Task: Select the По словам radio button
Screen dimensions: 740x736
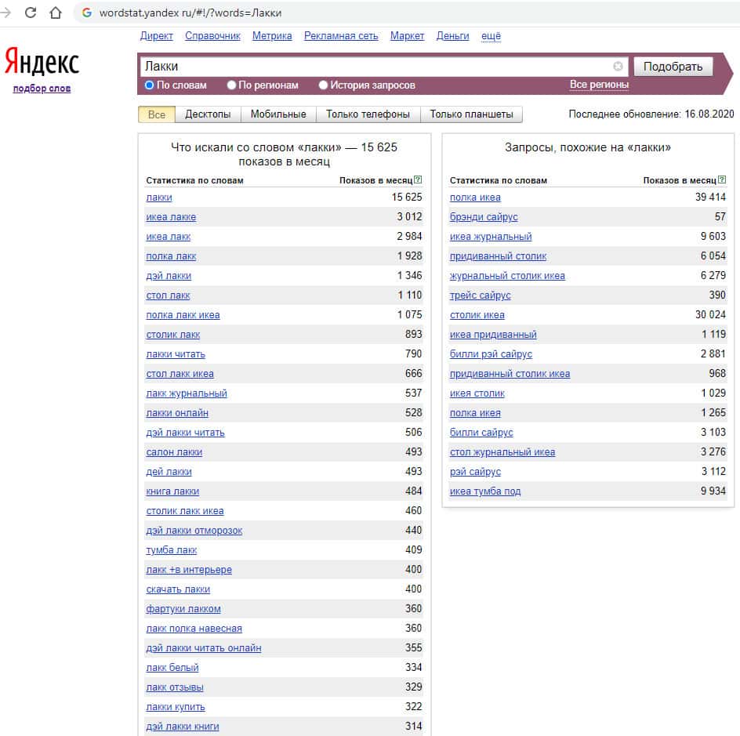Action: pyautogui.click(x=149, y=85)
